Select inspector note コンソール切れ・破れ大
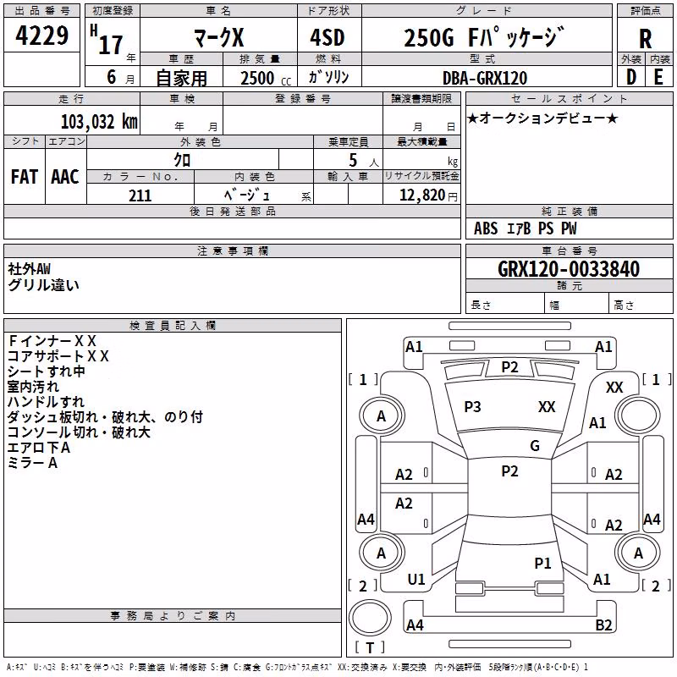This screenshot has width=677, height=677. (79, 432)
